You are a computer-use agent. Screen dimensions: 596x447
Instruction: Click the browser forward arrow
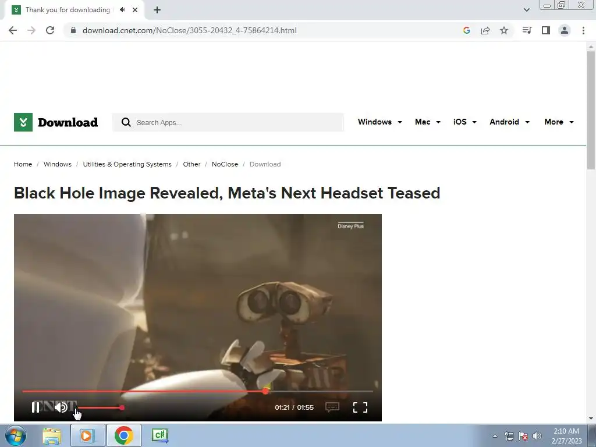click(x=31, y=30)
